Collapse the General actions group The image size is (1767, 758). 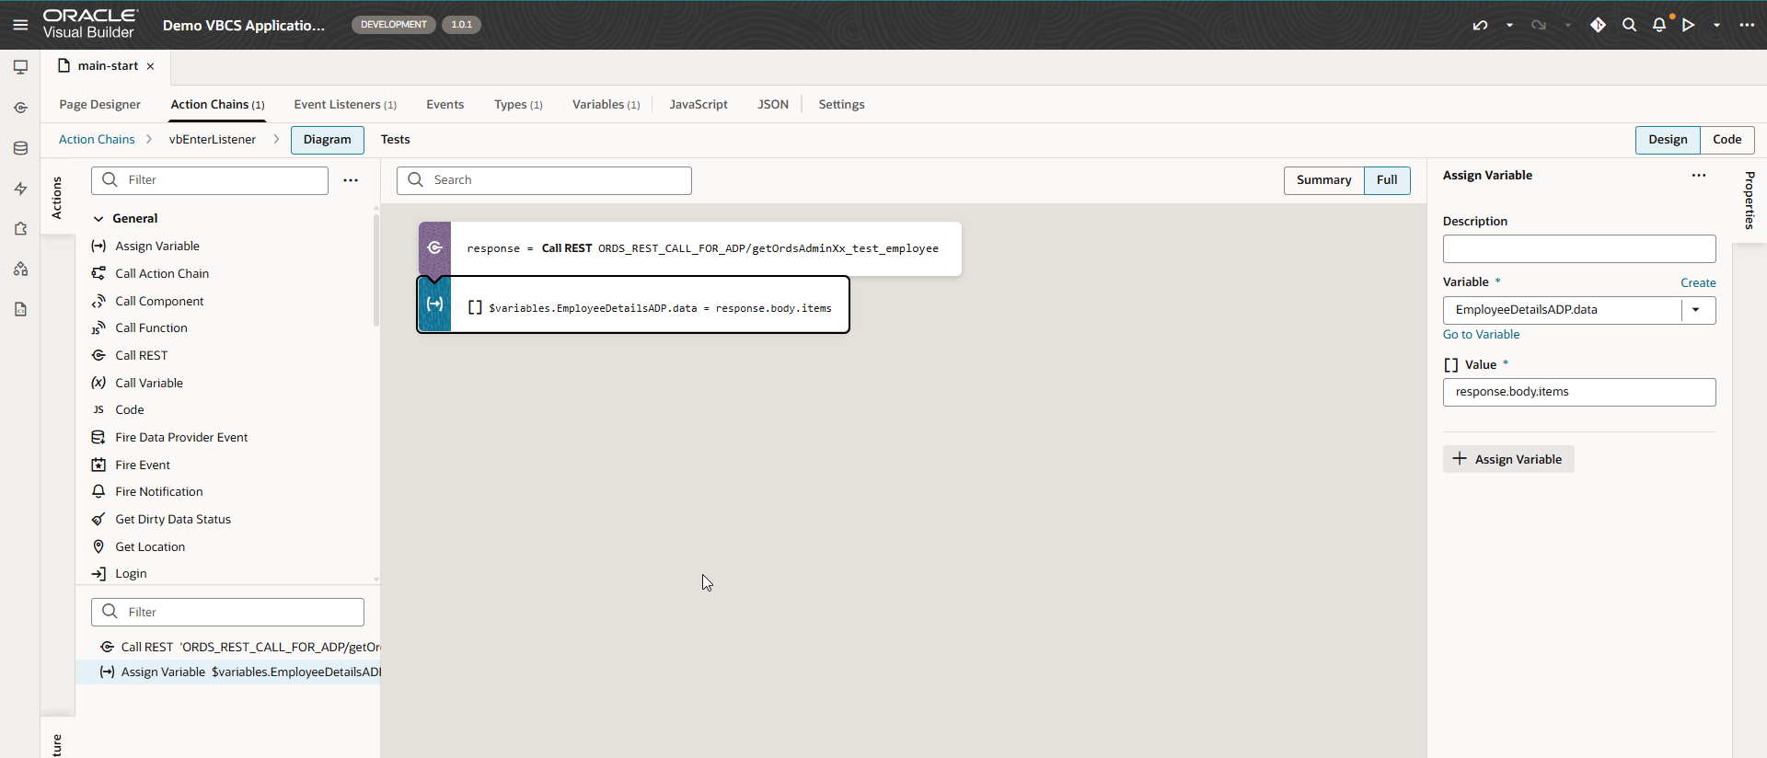(98, 219)
